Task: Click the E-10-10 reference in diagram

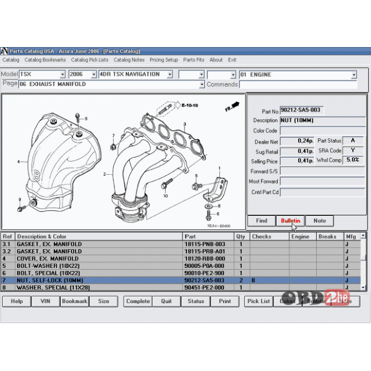Action: tap(190, 105)
